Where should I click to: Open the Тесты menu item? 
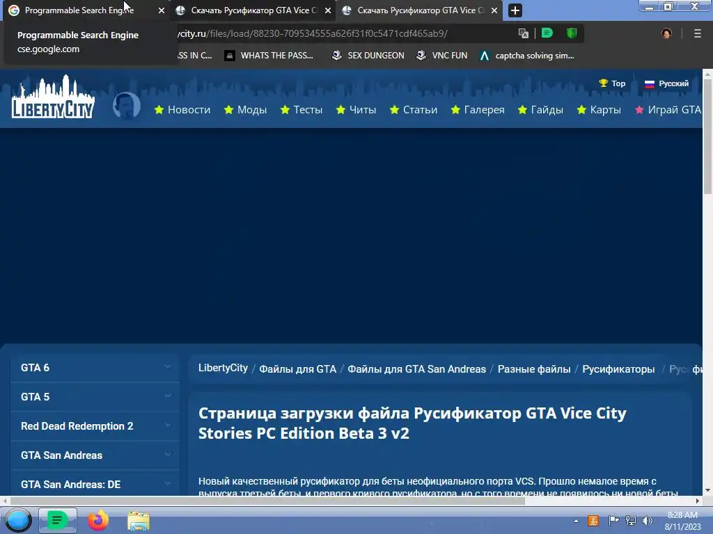[301, 109]
